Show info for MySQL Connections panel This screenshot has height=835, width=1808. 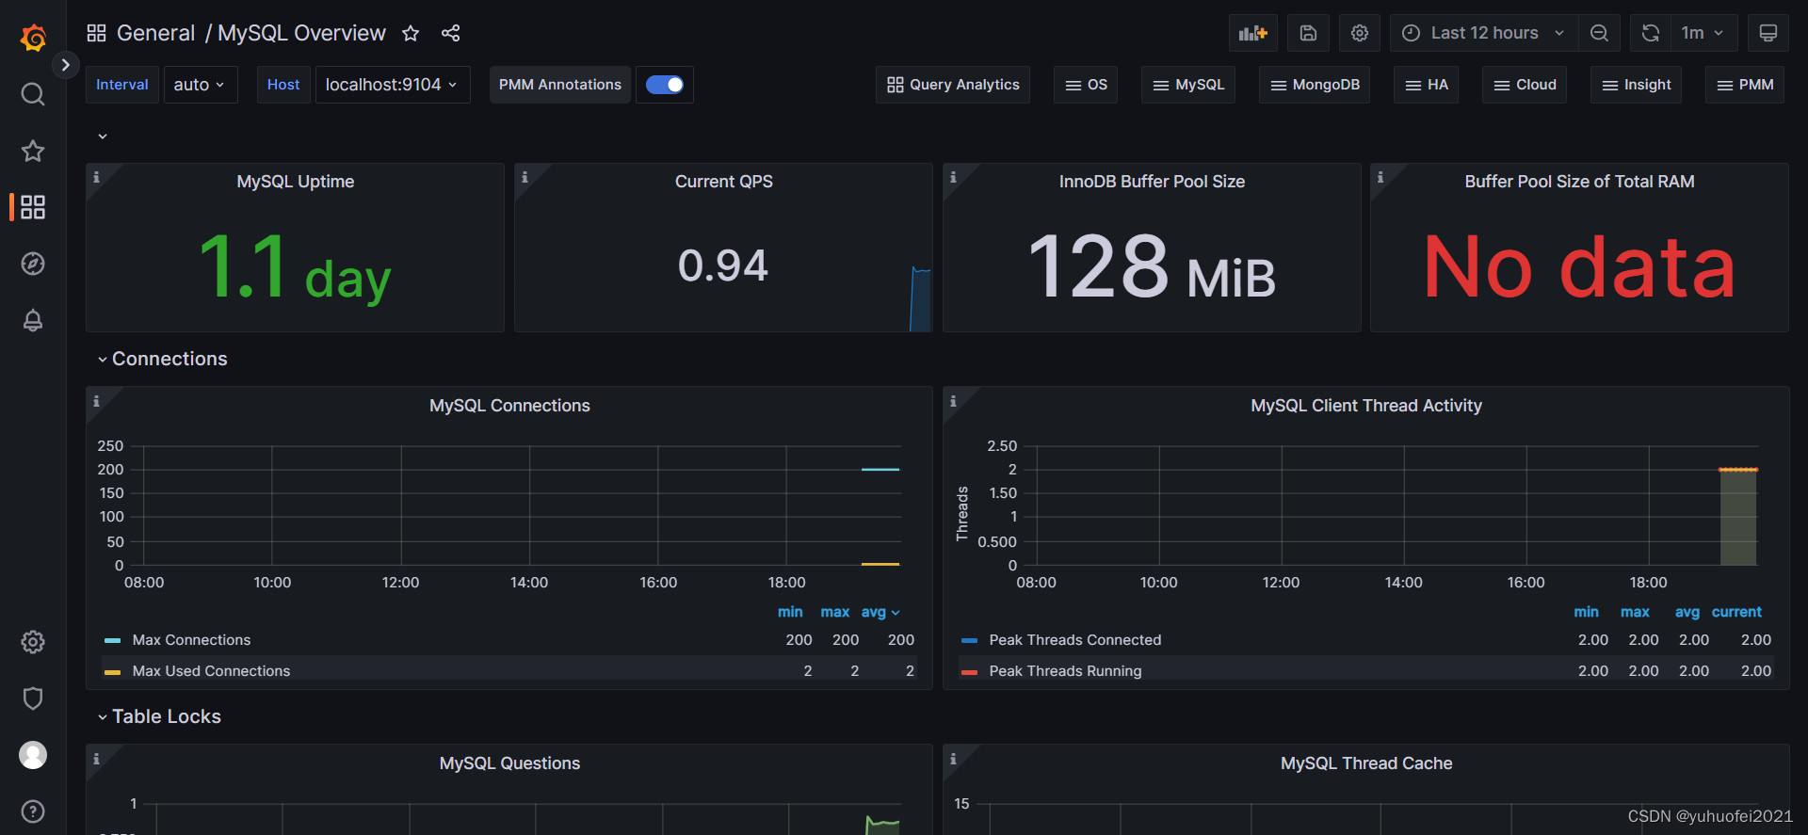pyautogui.click(x=96, y=401)
